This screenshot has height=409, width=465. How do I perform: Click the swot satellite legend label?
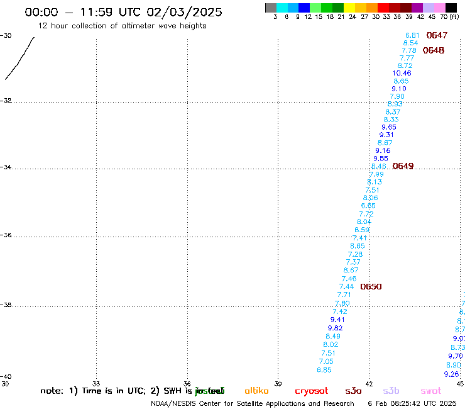pos(431,391)
